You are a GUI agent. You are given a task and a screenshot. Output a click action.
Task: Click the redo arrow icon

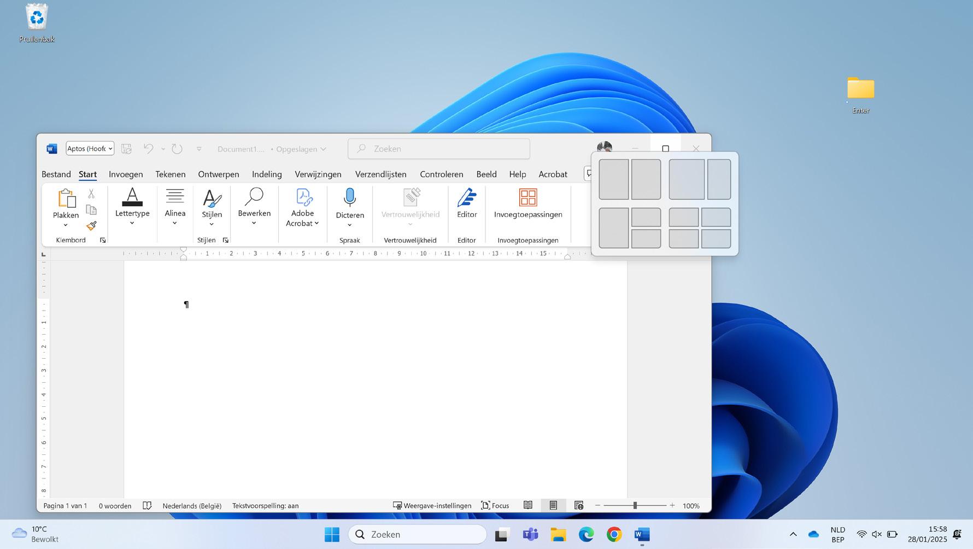(x=177, y=149)
